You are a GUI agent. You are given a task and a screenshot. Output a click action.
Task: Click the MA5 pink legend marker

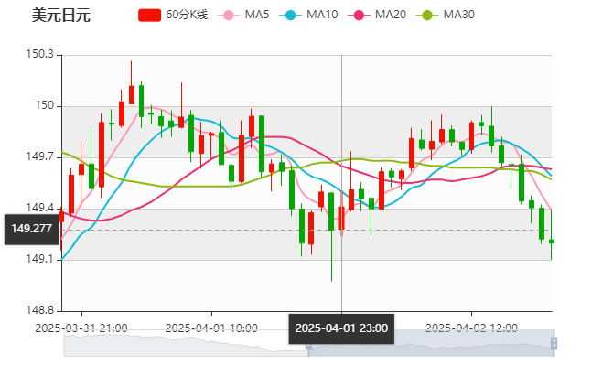229,15
